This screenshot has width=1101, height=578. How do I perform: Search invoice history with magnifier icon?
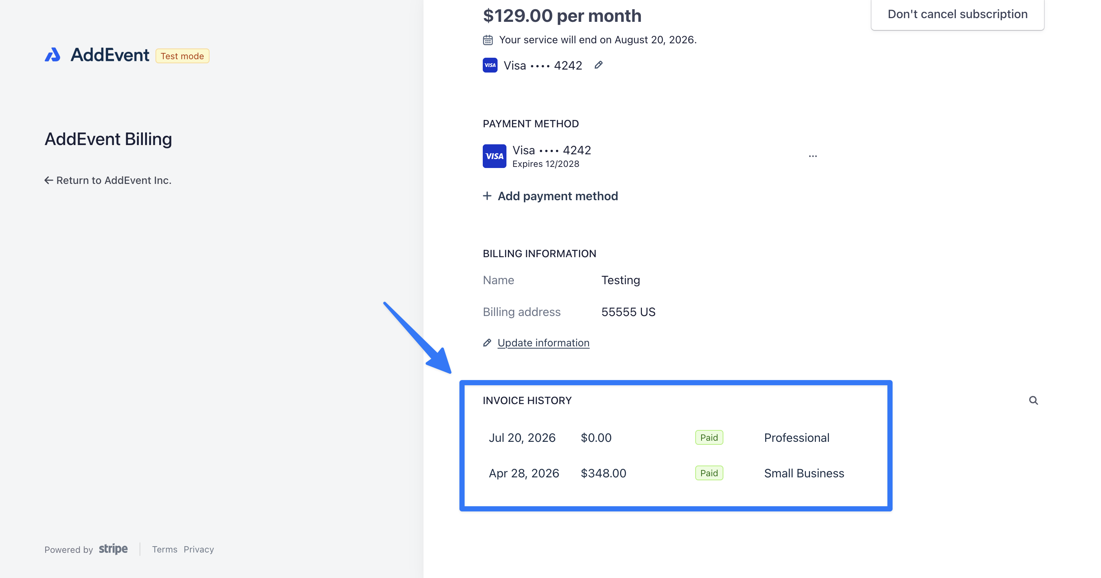coord(1033,400)
